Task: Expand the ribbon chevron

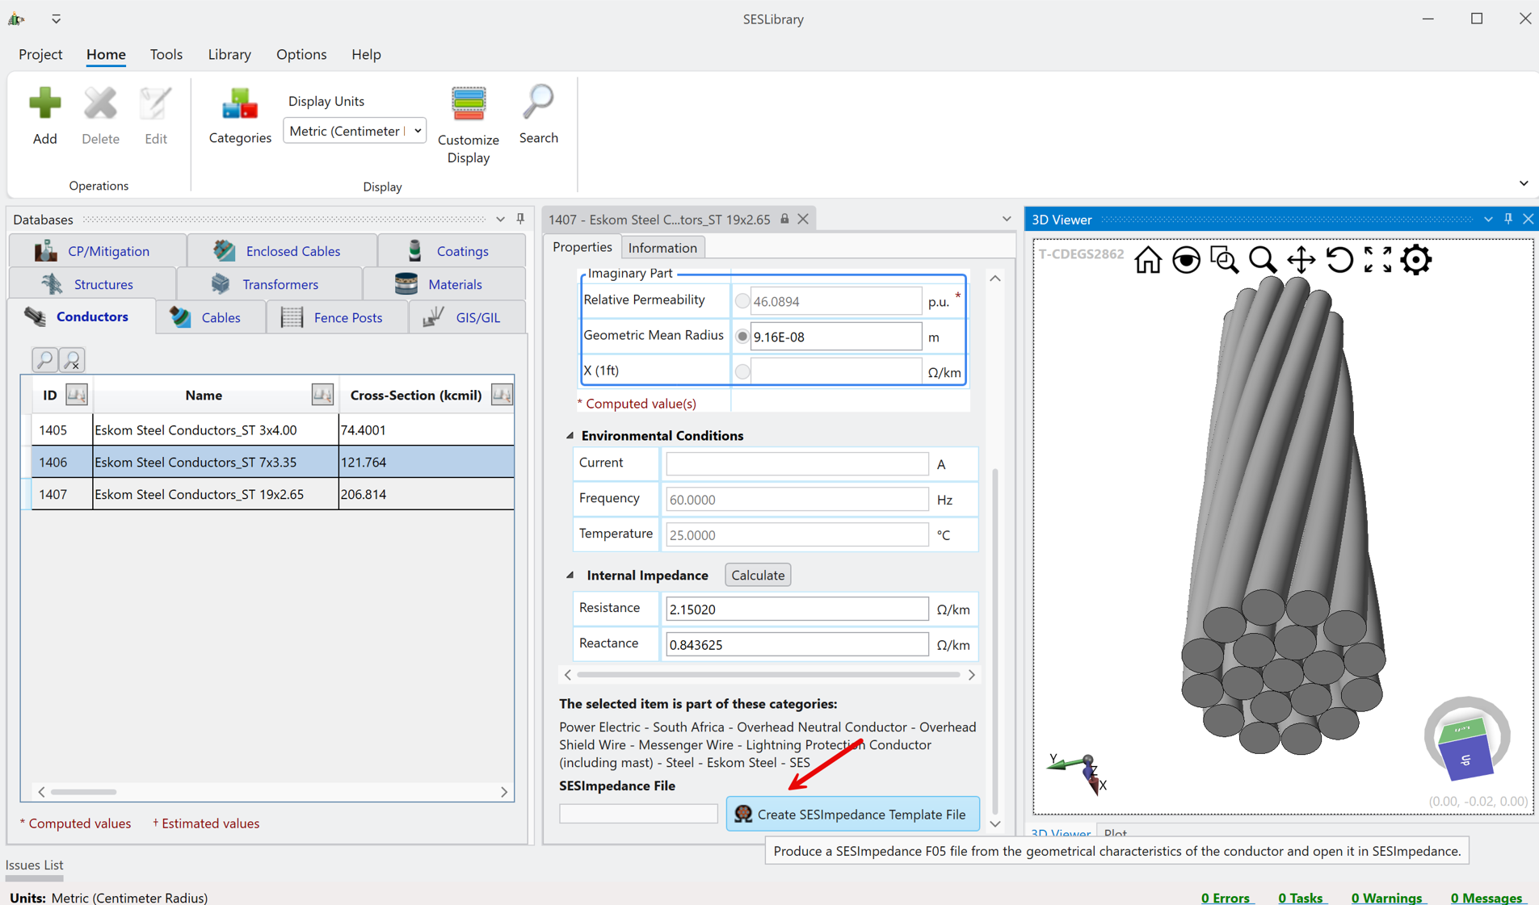Action: (1524, 183)
